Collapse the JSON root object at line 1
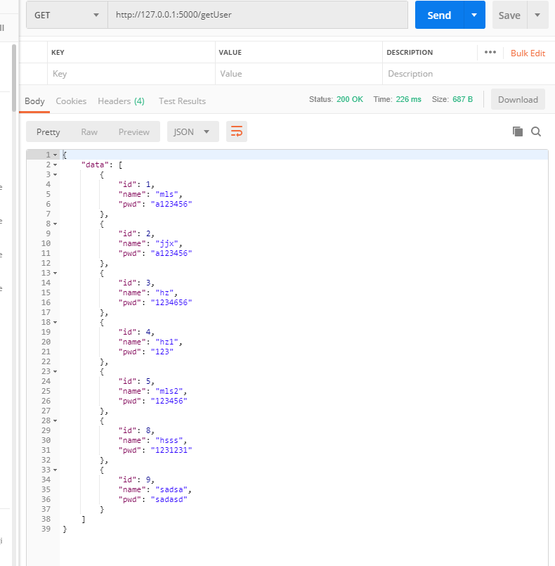 click(55, 154)
